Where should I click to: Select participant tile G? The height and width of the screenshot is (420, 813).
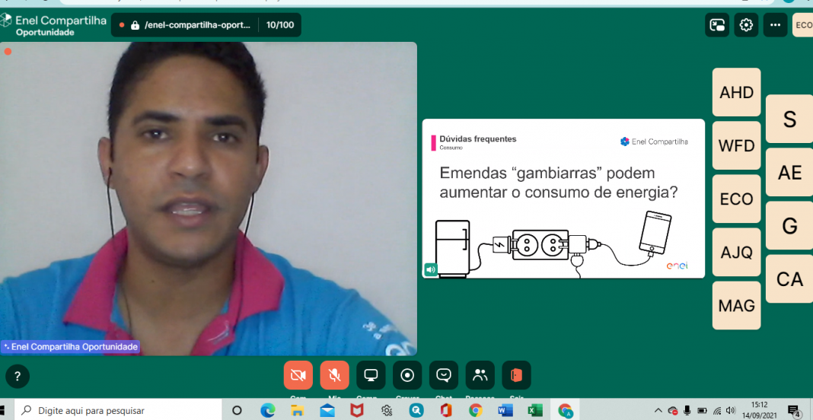point(789,225)
